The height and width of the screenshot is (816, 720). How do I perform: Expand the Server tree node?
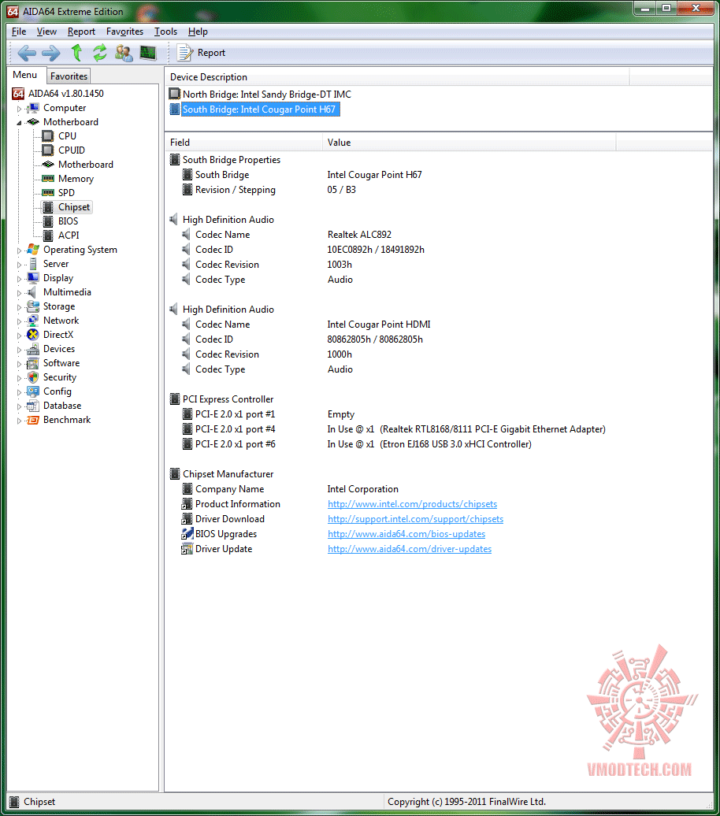click(x=19, y=265)
